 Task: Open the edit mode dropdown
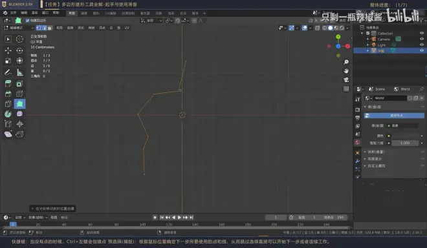coord(19,28)
